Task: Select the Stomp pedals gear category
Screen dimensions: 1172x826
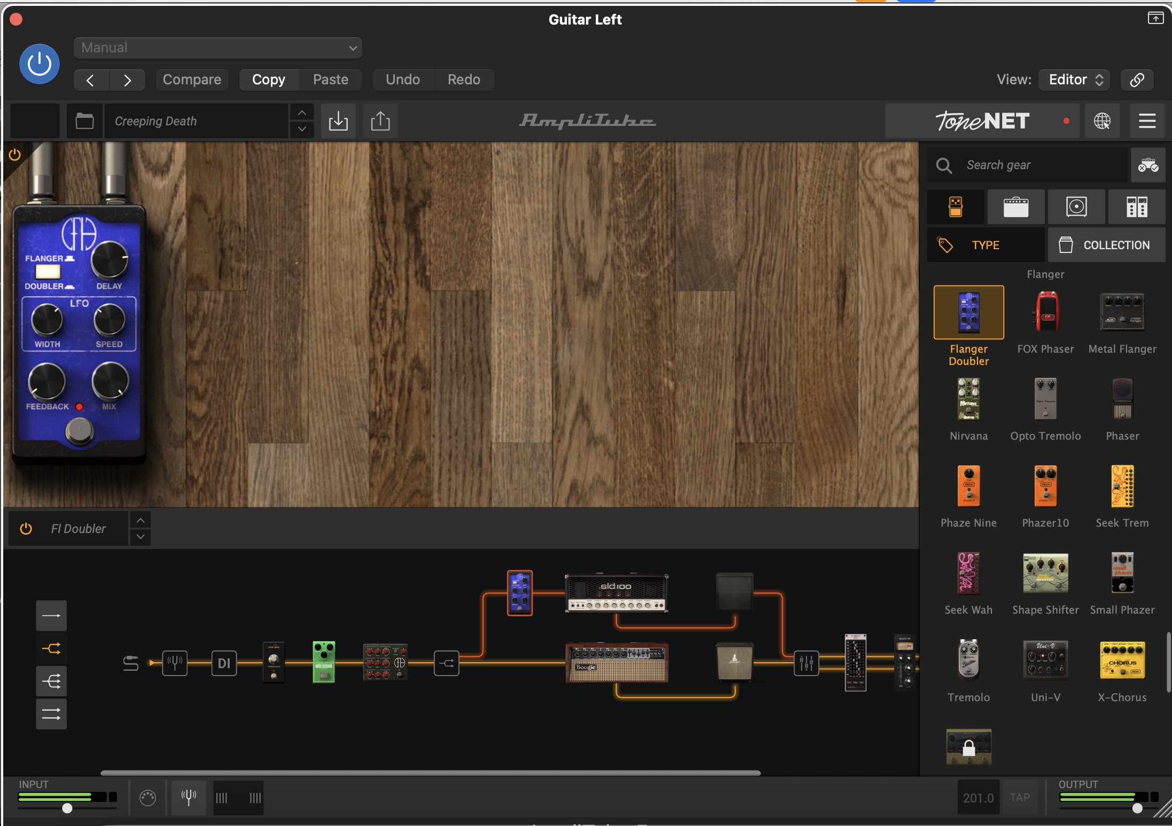Action: (956, 207)
